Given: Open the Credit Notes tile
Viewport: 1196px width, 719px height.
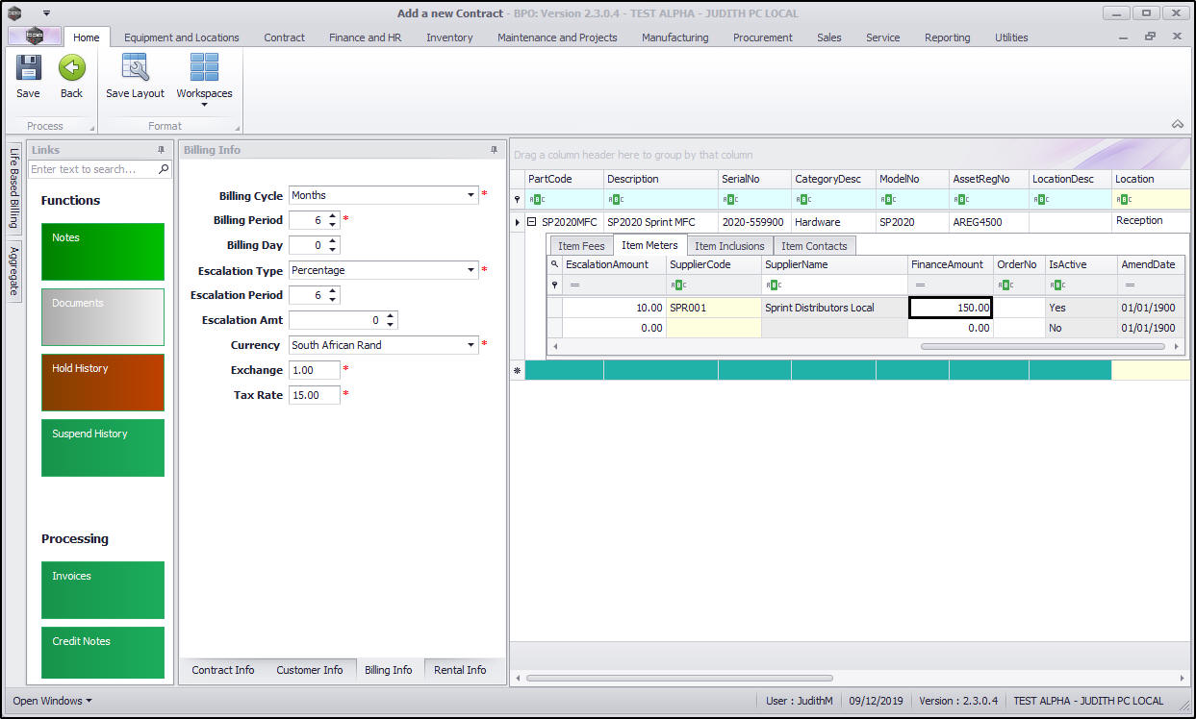Looking at the screenshot, I should tap(103, 653).
